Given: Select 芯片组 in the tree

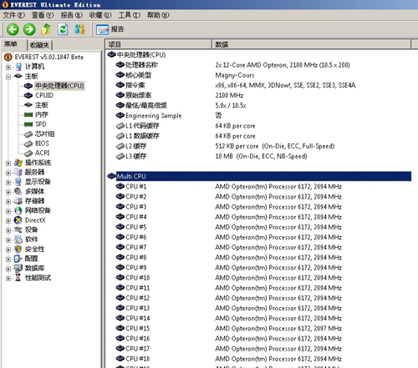Looking at the screenshot, I should 44,134.
